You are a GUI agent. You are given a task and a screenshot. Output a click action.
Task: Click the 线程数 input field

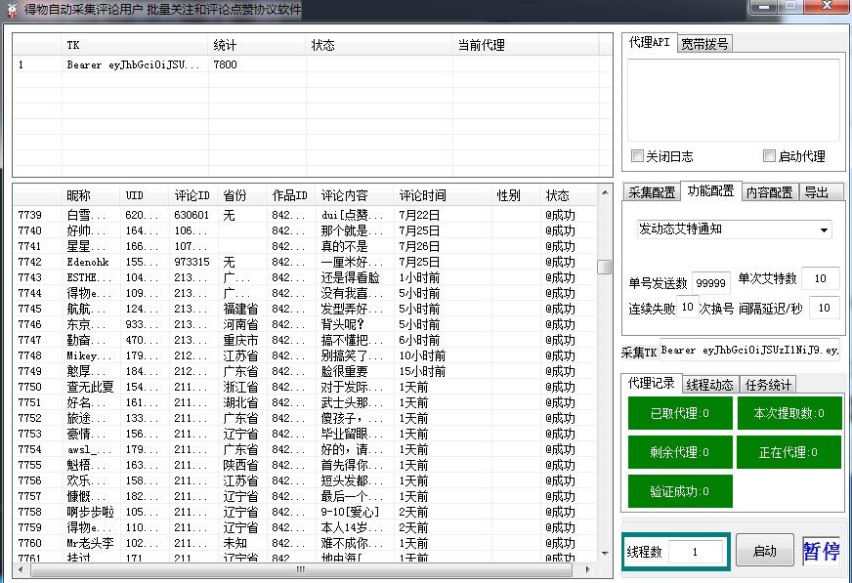pos(696,552)
